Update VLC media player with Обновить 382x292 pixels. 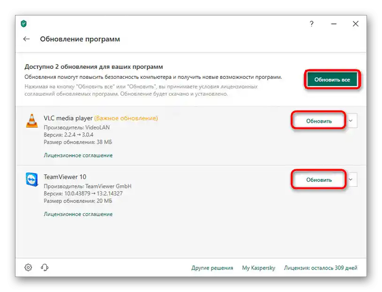319,121
